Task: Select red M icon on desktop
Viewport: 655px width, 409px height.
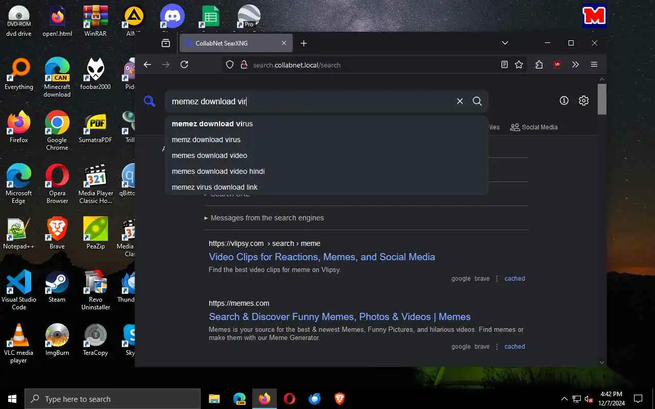Action: [x=594, y=16]
